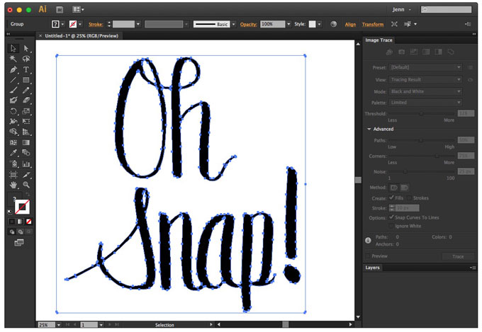482x332 pixels.
Task: Click the Stroke link in control bar
Action: coord(96,24)
